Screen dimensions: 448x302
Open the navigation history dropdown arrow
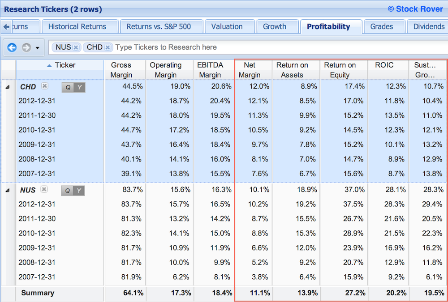(38, 48)
